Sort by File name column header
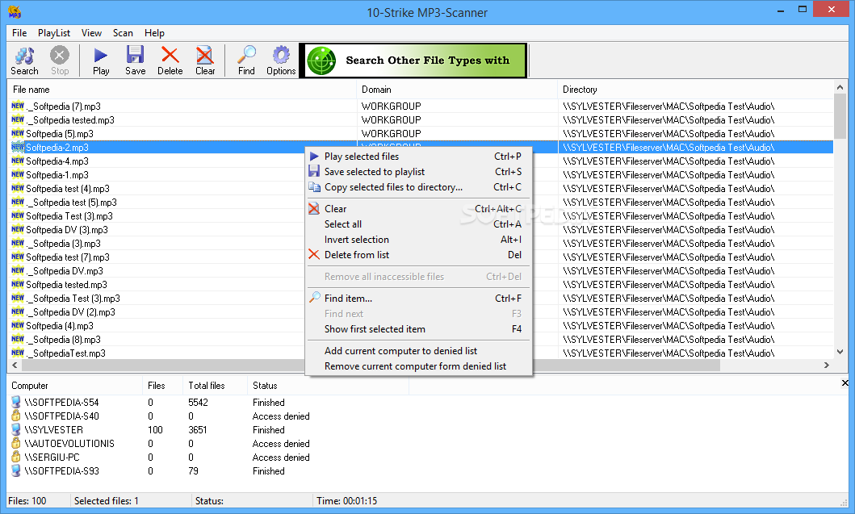Image resolution: width=855 pixels, height=514 pixels. pyautogui.click(x=182, y=90)
